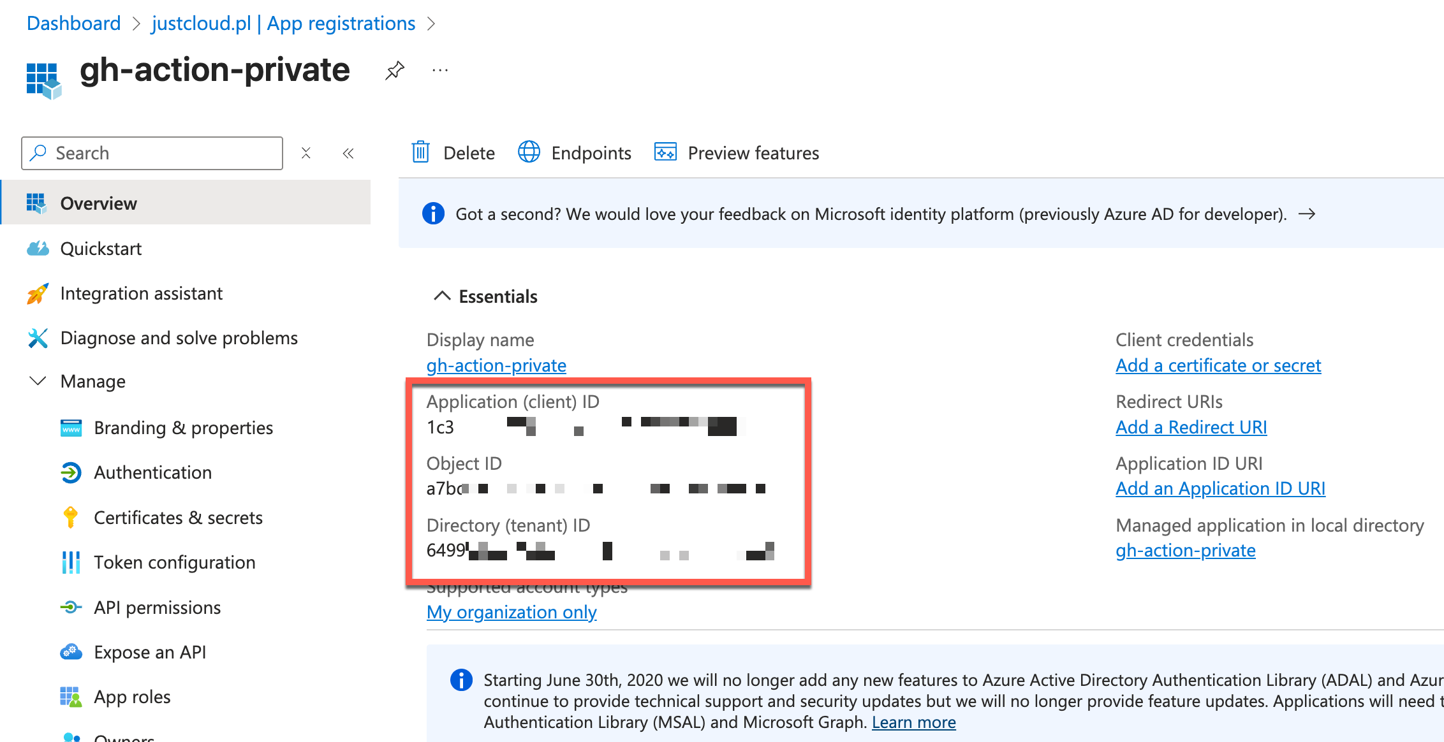The width and height of the screenshot is (1444, 742).
Task: Click the Certificates key icon
Action: tap(71, 517)
